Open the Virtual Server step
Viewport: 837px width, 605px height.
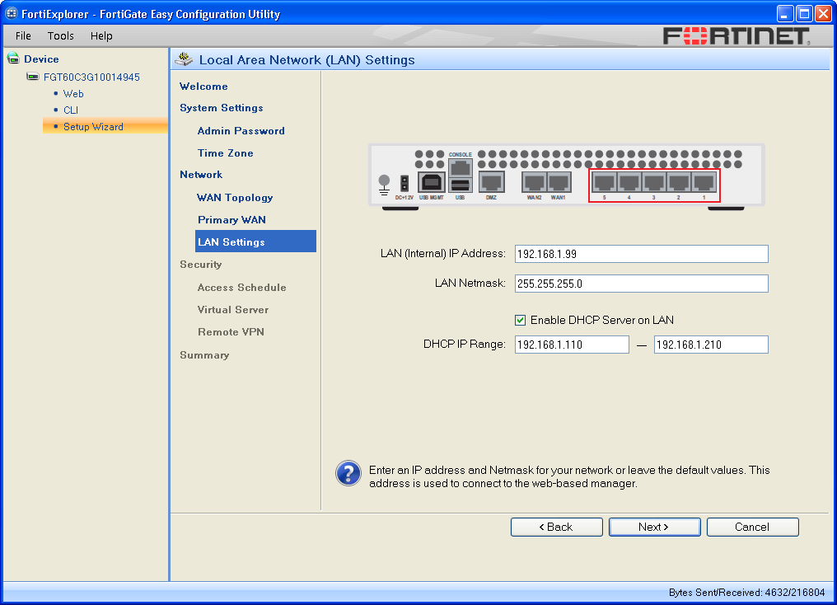pos(233,310)
